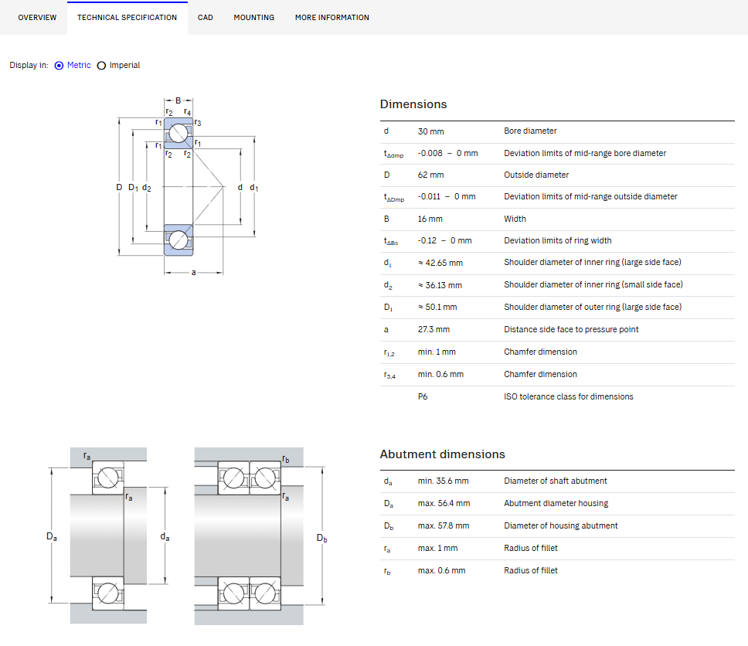This screenshot has width=748, height=646.
Task: Click Shoulder diameter of inner ring (small side face)
Action: [593, 285]
